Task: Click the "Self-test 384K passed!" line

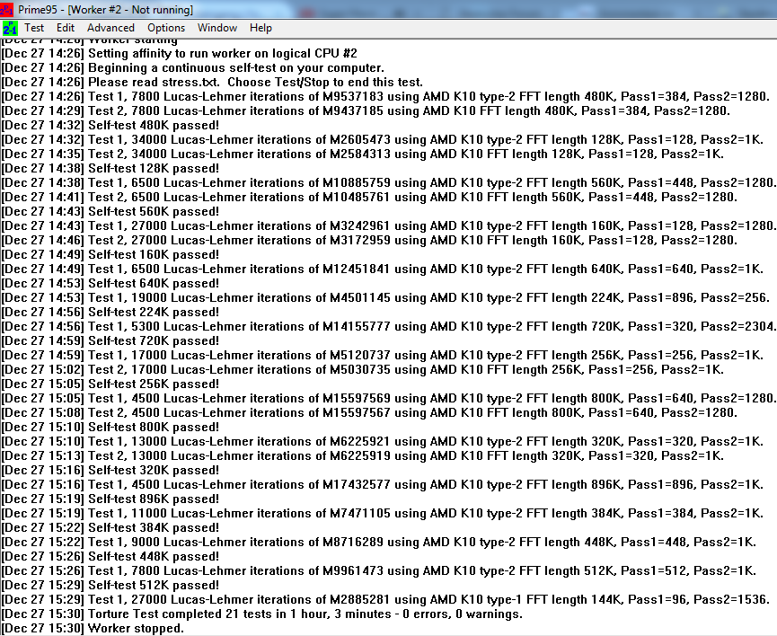Action: tap(110, 528)
